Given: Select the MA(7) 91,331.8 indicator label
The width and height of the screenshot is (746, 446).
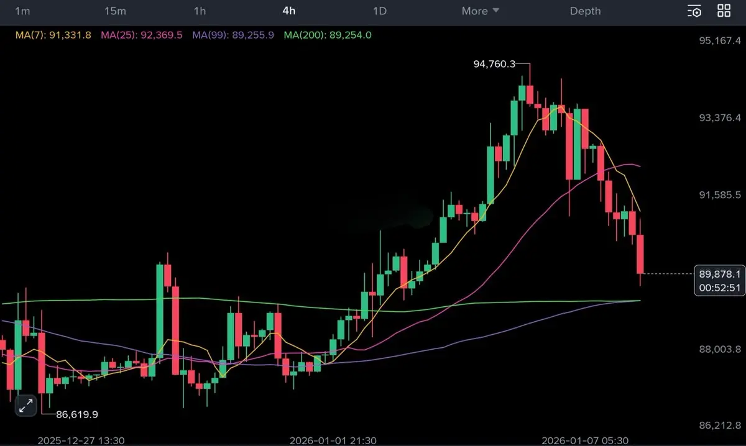Looking at the screenshot, I should [x=53, y=35].
